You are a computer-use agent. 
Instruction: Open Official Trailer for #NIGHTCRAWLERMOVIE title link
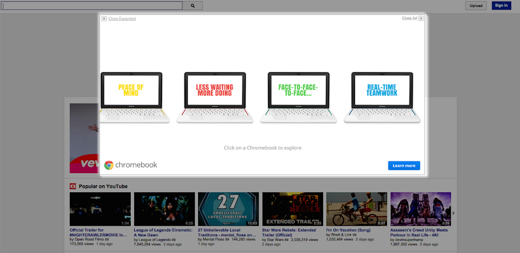tap(98, 233)
